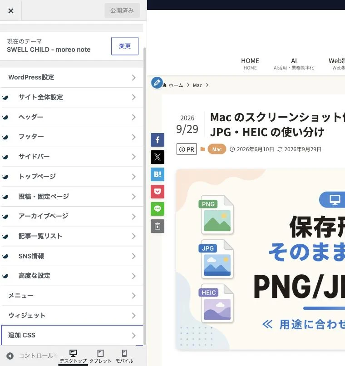This screenshot has height=366, width=345.
Task: Expand chevron on 追加 CSS row
Action: (x=133, y=336)
